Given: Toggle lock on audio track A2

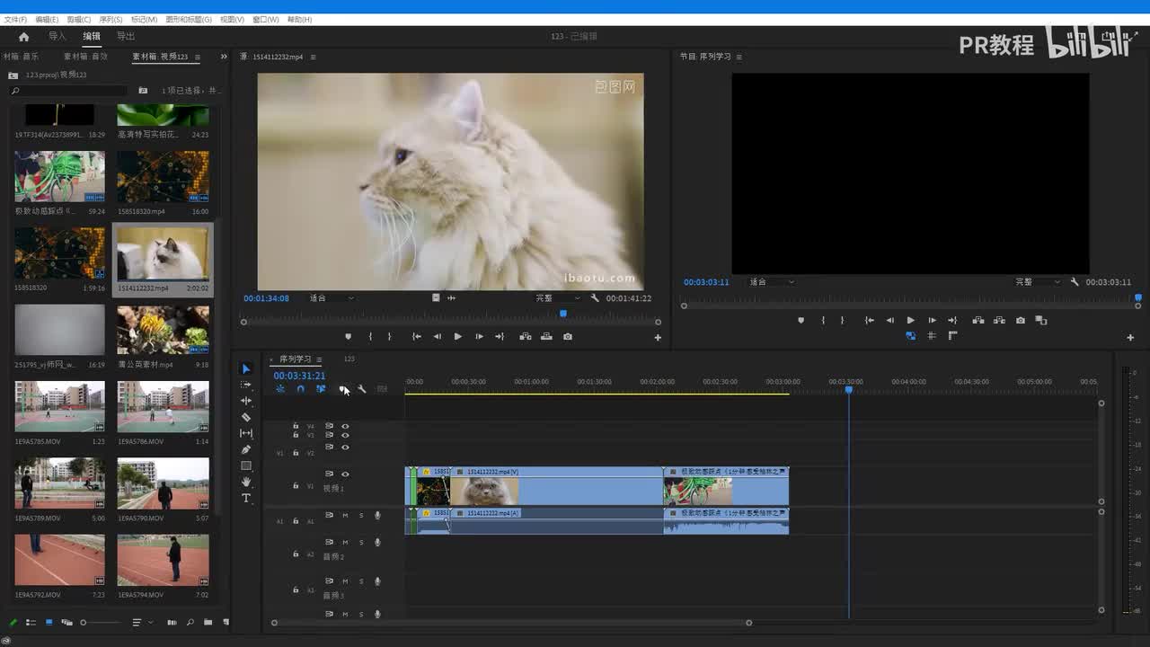Looking at the screenshot, I should 296,554.
